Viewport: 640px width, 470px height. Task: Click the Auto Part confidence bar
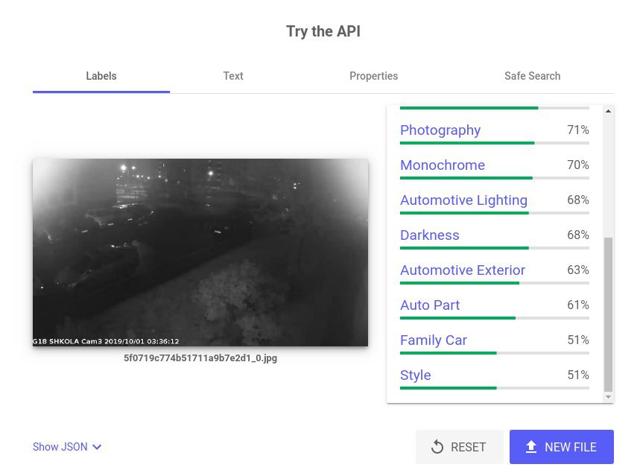[x=495, y=318]
